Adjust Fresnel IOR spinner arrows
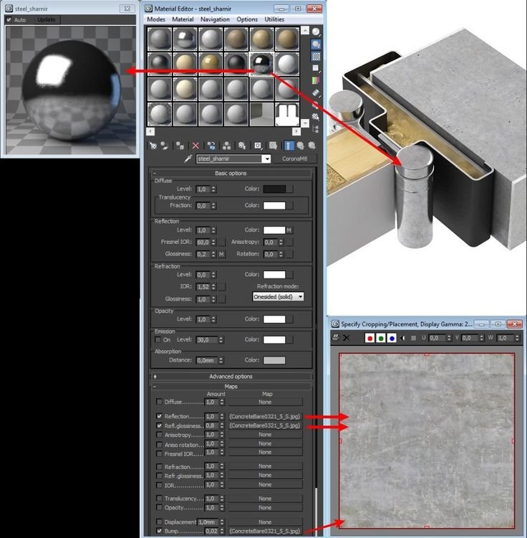Screen dimensions: 527x538 (x=213, y=242)
